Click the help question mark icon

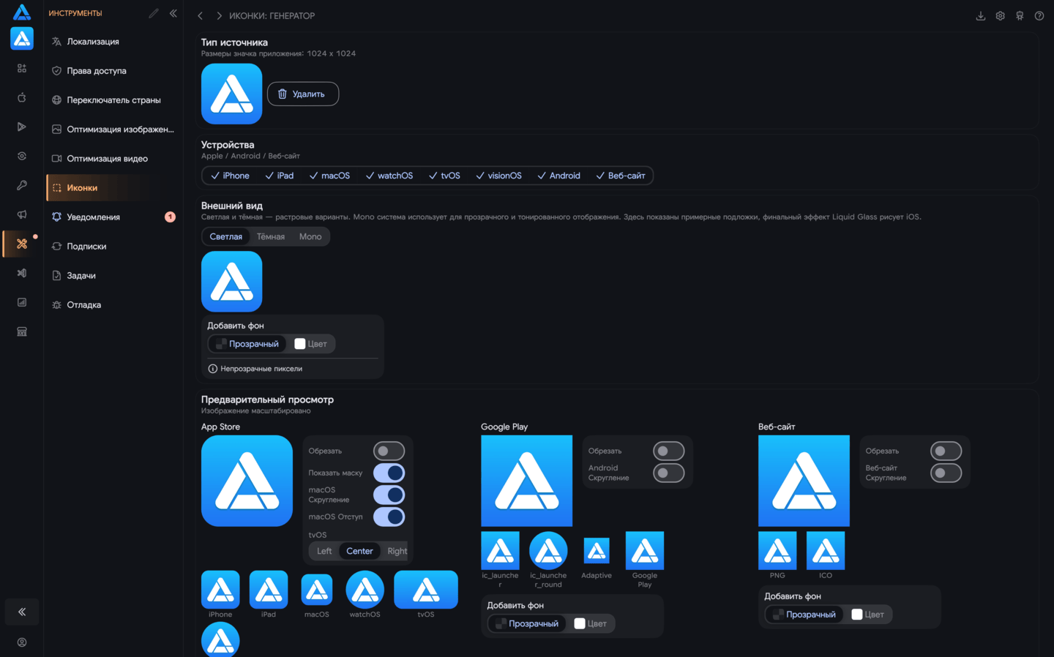(1039, 15)
